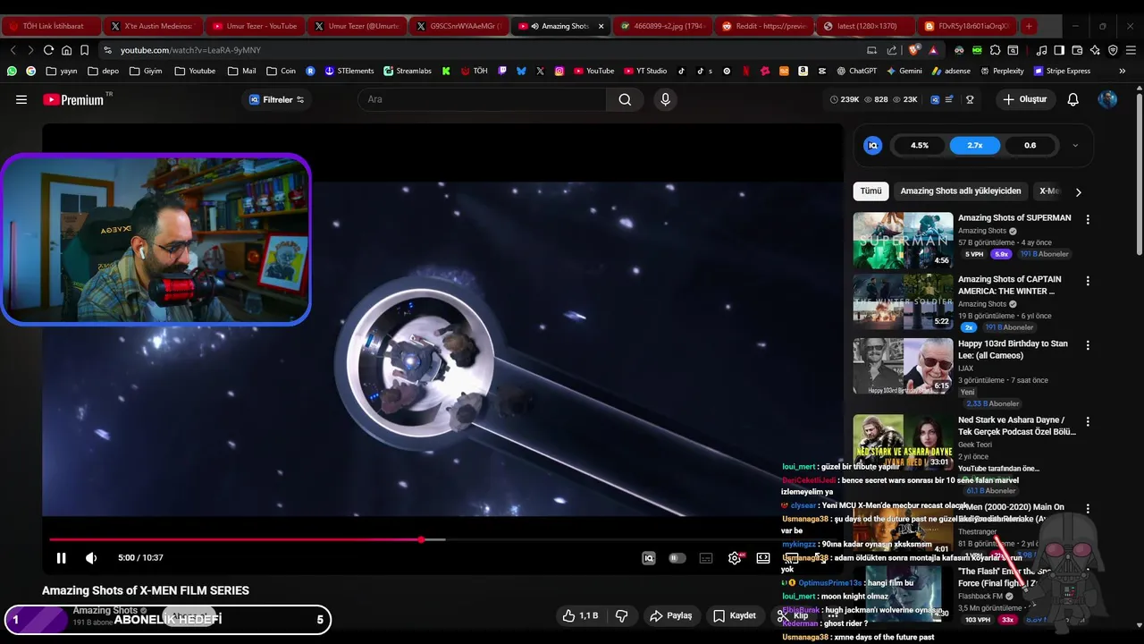The width and height of the screenshot is (1144, 644).
Task: Select the Tümü filter chip
Action: pyautogui.click(x=871, y=191)
